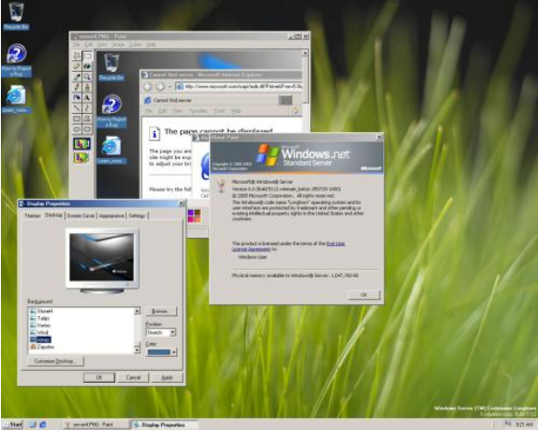The width and height of the screenshot is (538, 431).
Task: Select the Pencil tool in Paint
Action: point(77,87)
